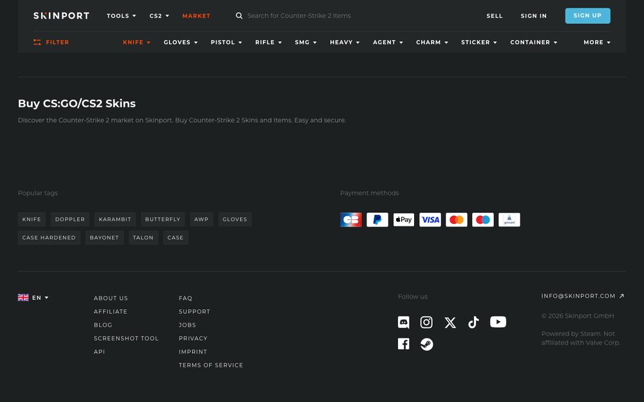
Task: Select the BAYONET popular tag
Action: point(104,237)
